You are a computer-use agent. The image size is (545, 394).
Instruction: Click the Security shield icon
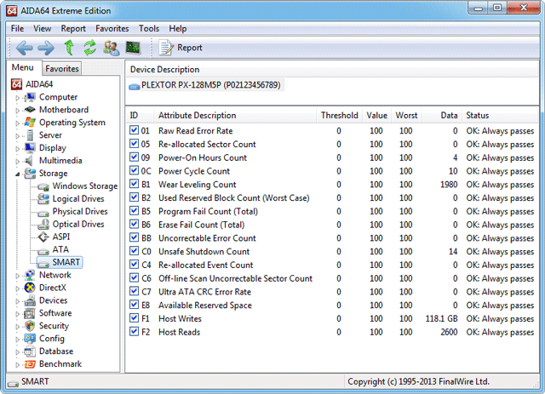[x=30, y=326]
